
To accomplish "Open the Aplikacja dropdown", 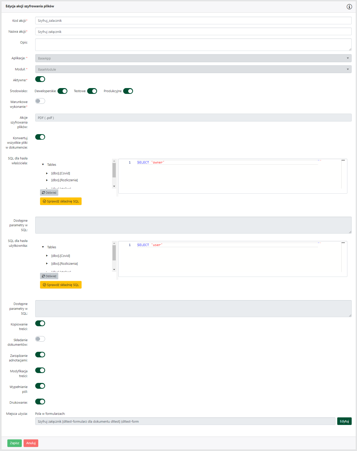I will point(193,58).
